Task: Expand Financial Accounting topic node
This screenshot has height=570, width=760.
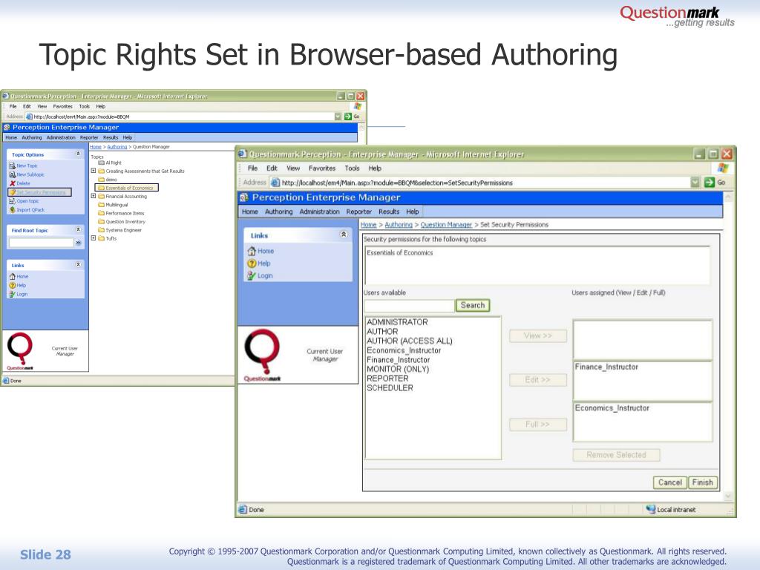Action: pos(94,196)
